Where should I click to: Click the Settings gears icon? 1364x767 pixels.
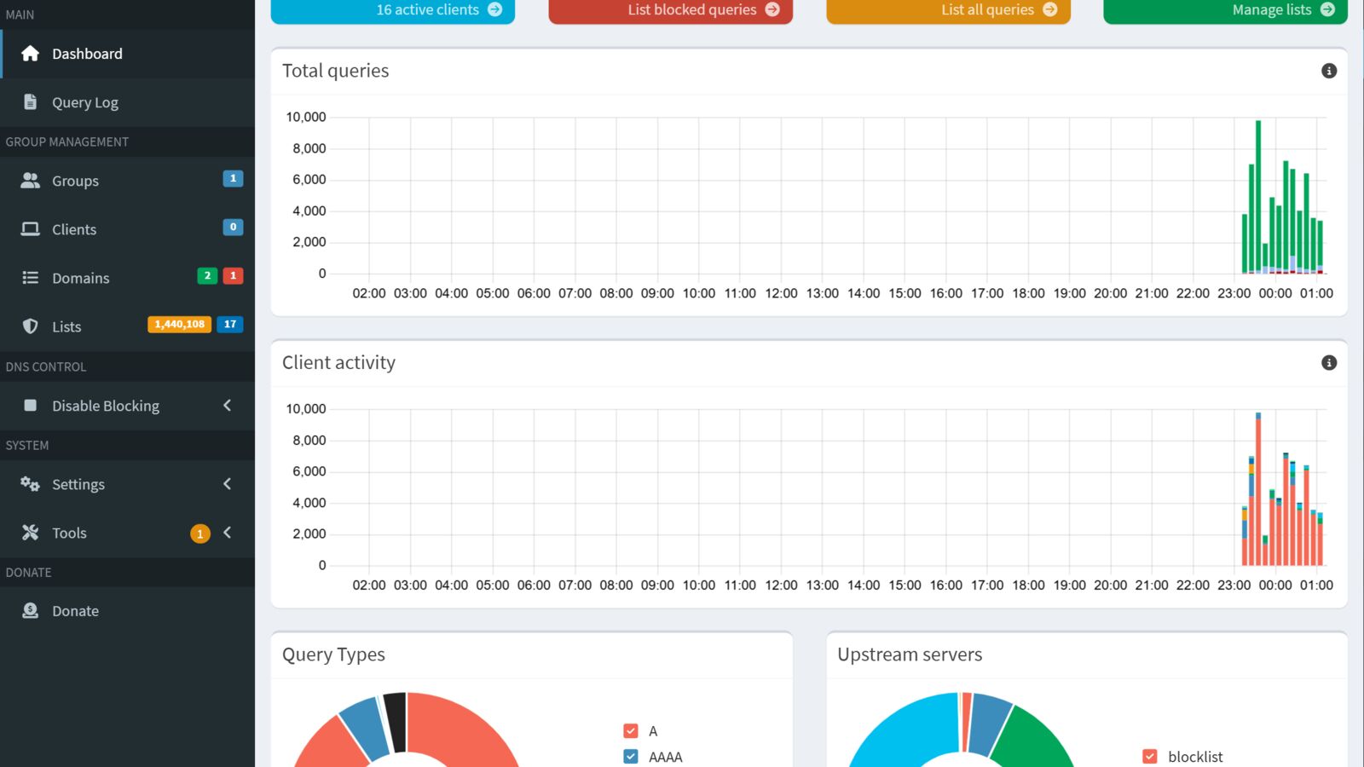pyautogui.click(x=30, y=484)
